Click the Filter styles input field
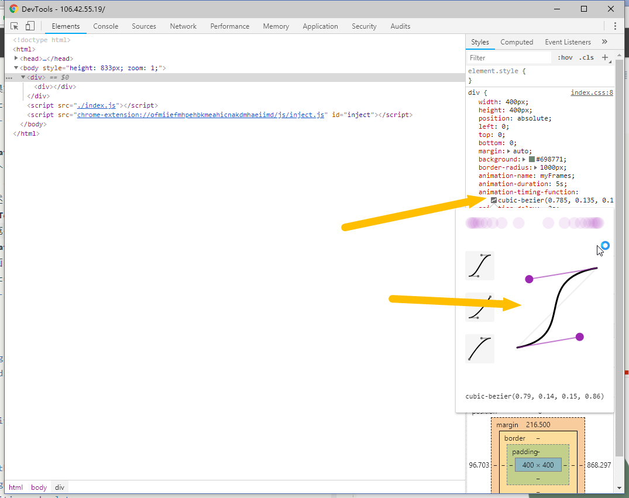Viewport: 629px width, 498px height. pos(509,58)
